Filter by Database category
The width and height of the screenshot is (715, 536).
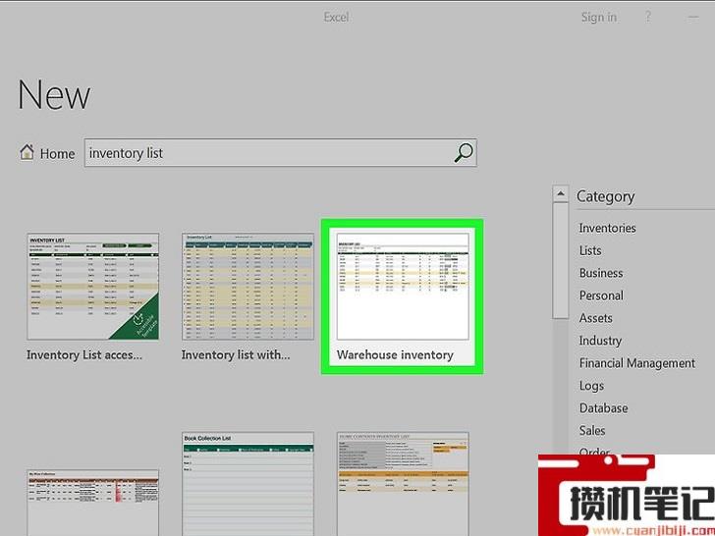tap(603, 408)
